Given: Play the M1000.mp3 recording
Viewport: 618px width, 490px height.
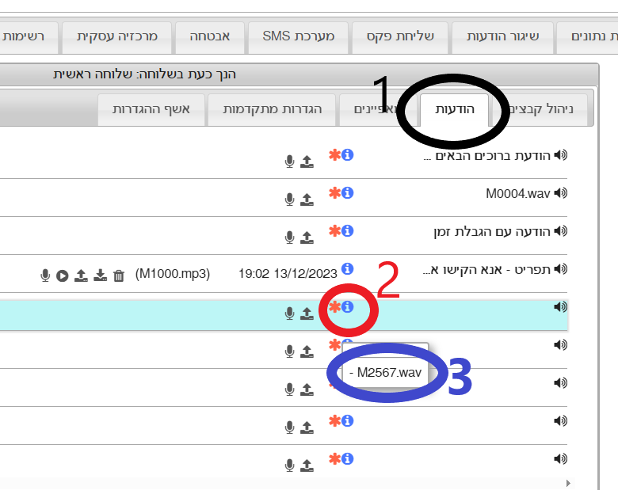Looking at the screenshot, I should pyautogui.click(x=62, y=275).
